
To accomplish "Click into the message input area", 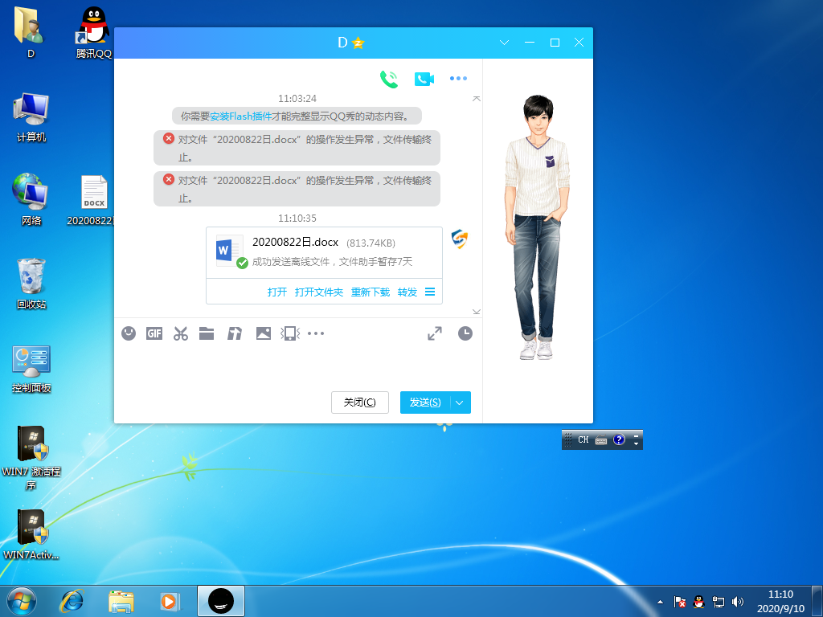I will (x=297, y=365).
